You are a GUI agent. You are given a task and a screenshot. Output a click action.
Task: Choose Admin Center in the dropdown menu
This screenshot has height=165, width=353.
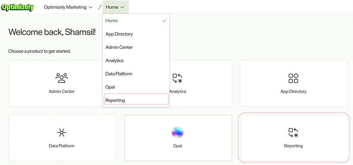tap(136, 48)
